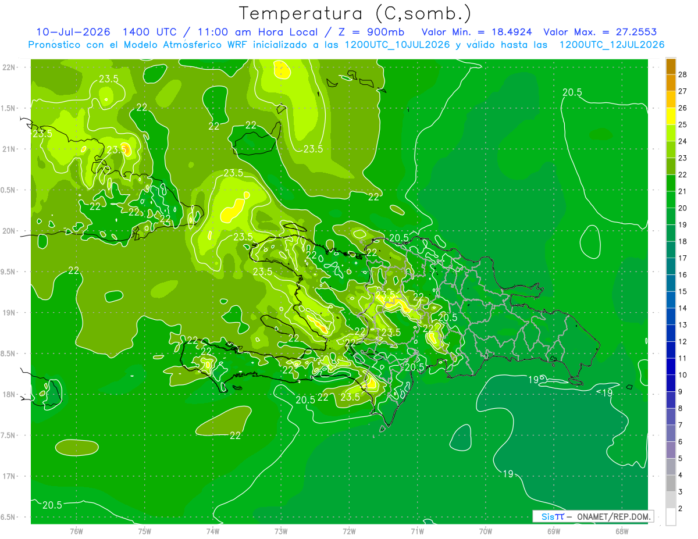Click the purple legend swatch between 5 and 6
The width and height of the screenshot is (698, 539).
point(671,450)
